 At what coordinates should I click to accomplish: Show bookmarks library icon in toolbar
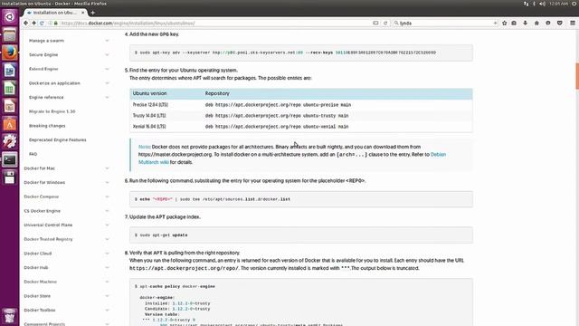point(514,23)
